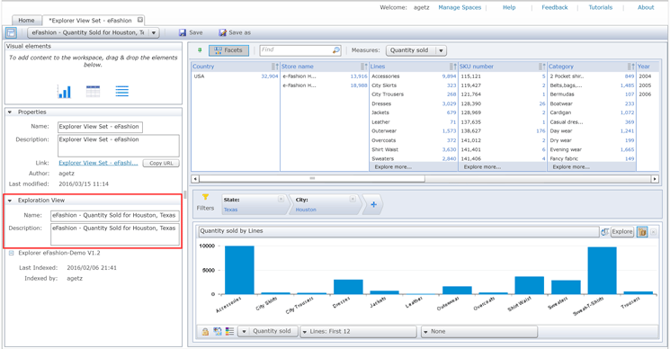
Task: Select the bar chart visual element
Action: (64, 92)
